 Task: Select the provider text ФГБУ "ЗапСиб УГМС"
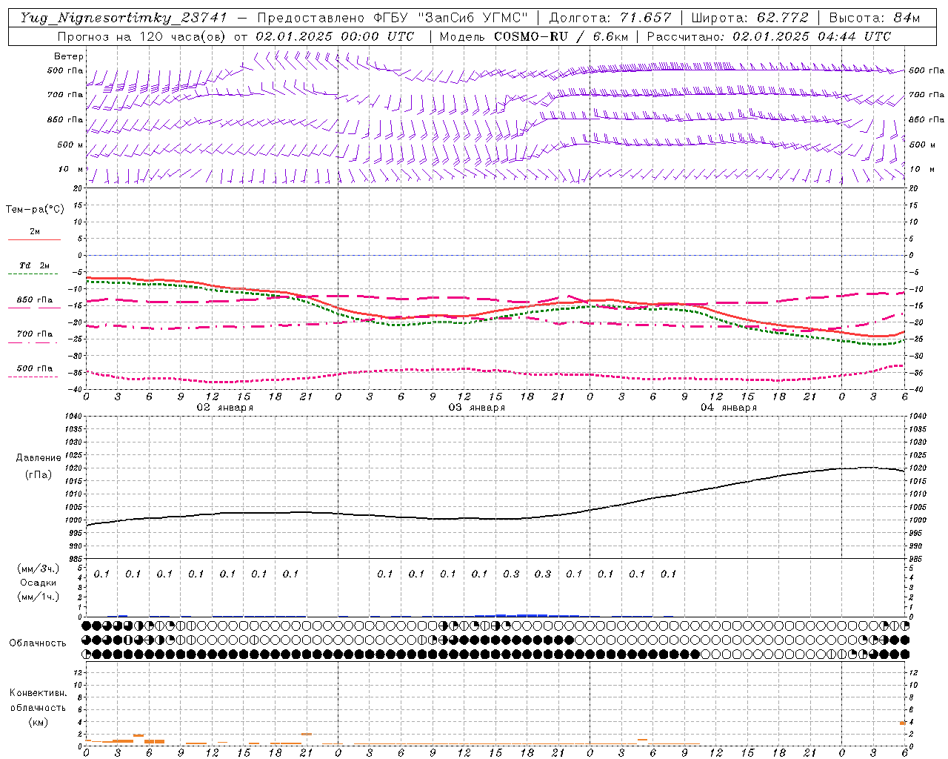(453, 18)
